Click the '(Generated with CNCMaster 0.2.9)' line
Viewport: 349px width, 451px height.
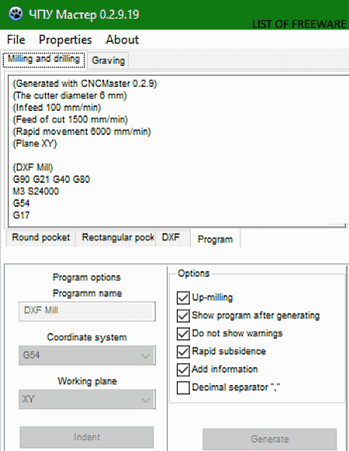point(85,84)
